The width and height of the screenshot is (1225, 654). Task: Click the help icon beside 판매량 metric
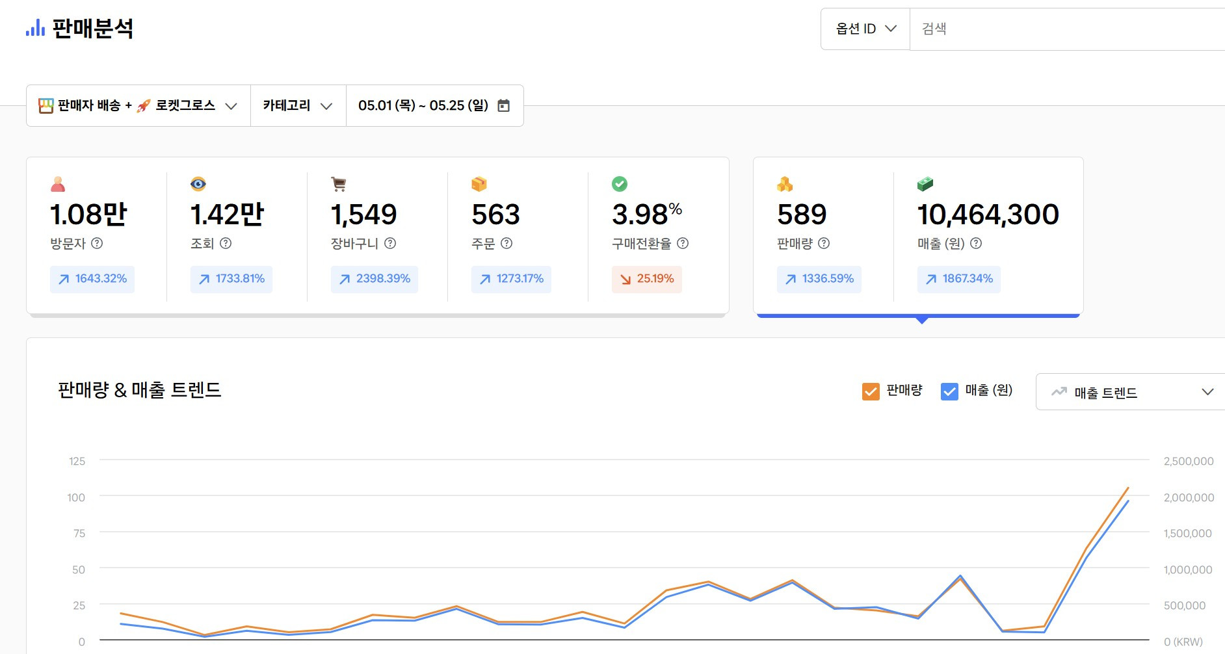[x=824, y=243]
